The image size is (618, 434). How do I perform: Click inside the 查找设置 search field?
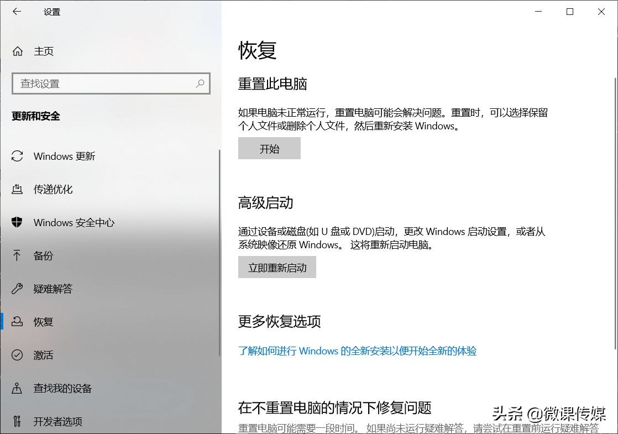(x=99, y=83)
